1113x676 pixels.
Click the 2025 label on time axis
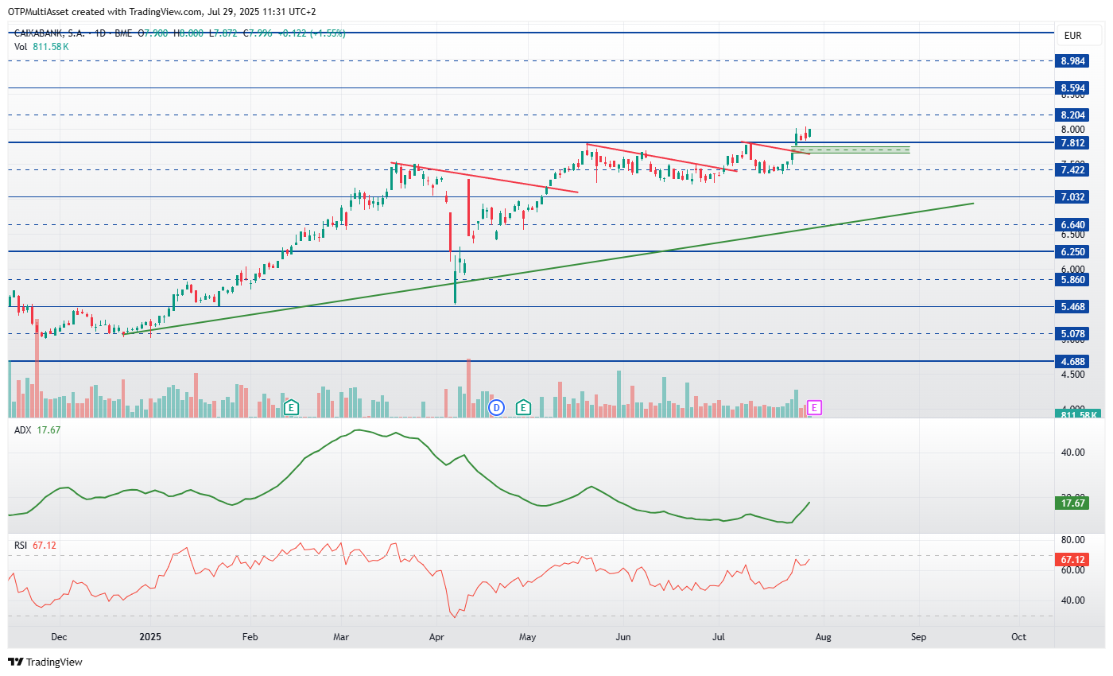(150, 637)
